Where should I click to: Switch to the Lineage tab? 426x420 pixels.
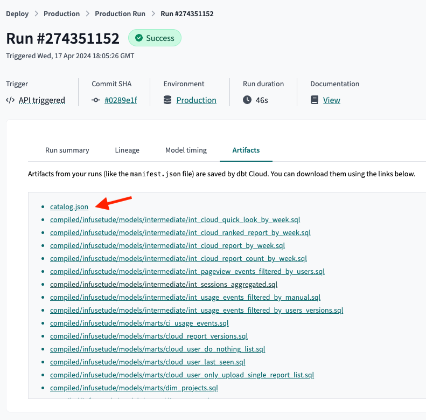[x=127, y=150]
